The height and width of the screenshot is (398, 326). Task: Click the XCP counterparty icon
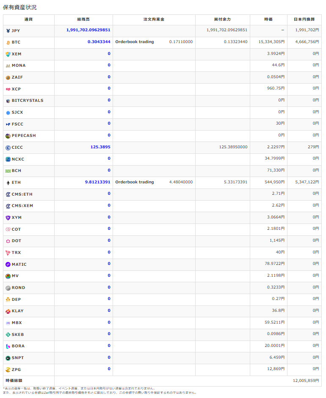click(x=8, y=89)
